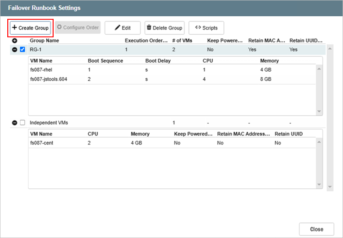
Task: Collapse the Independent VMs section
Action: coord(15,123)
